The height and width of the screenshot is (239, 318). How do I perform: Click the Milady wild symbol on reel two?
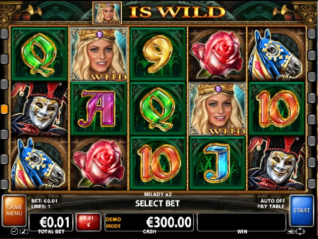point(99,55)
